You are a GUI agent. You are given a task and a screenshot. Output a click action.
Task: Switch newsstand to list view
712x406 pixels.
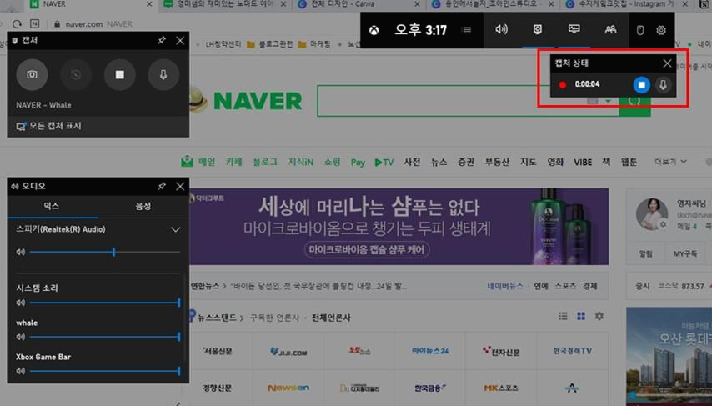tap(563, 316)
